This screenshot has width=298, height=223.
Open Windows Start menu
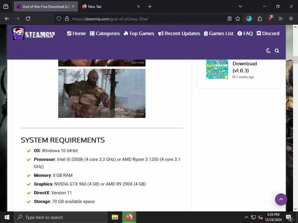7,217
